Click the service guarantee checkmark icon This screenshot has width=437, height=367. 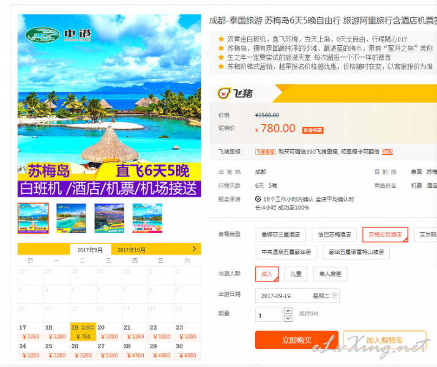[258, 199]
